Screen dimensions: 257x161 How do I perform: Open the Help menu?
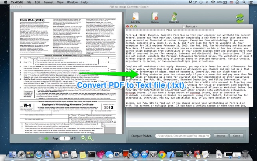(84, 2)
